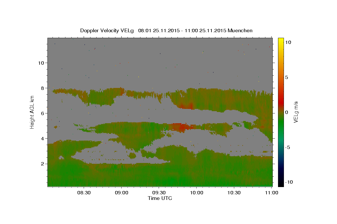The height and width of the screenshot is (224, 337).
Task: Click the colorbar tick label '-10'
Action: pyautogui.click(x=288, y=182)
